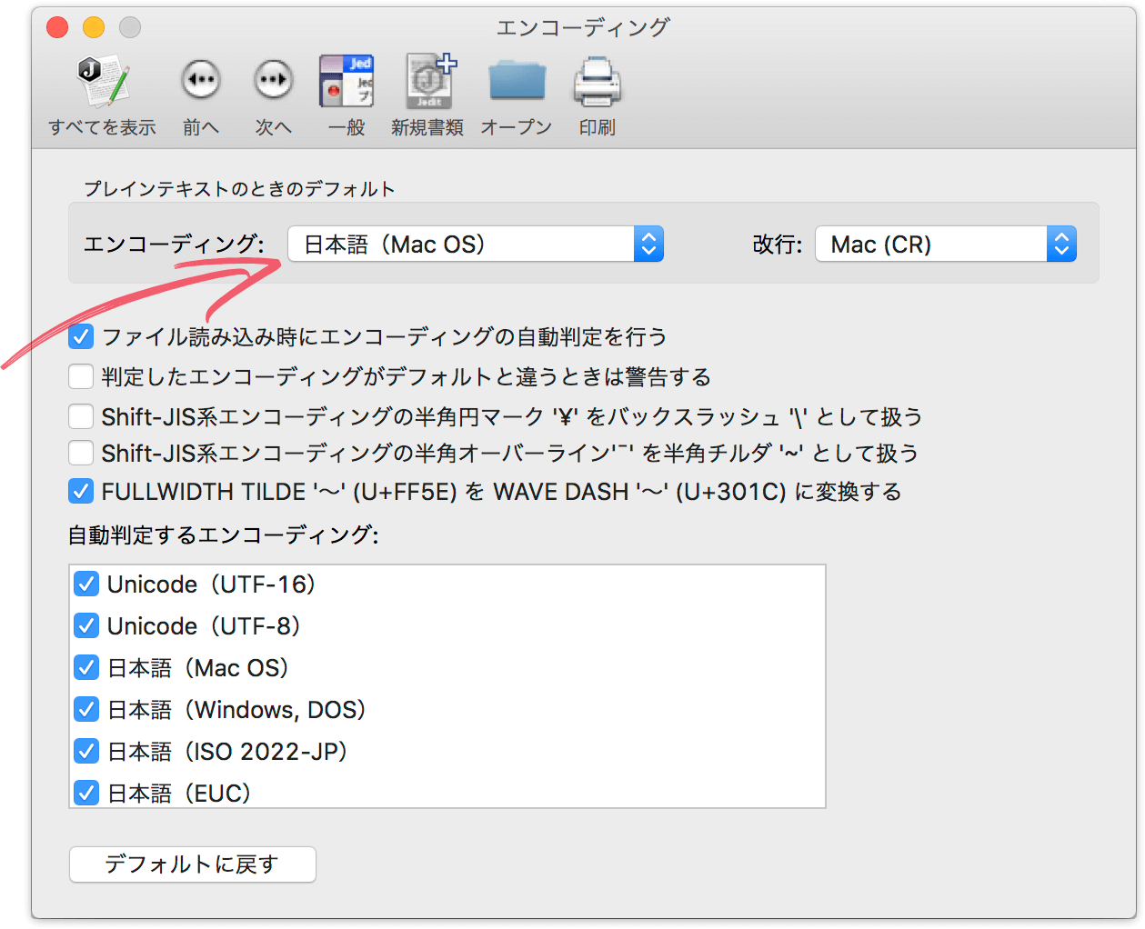Uncheck Unicode (UTF-8) in auto-detect list
The width and height of the screenshot is (1145, 929).
point(86,626)
